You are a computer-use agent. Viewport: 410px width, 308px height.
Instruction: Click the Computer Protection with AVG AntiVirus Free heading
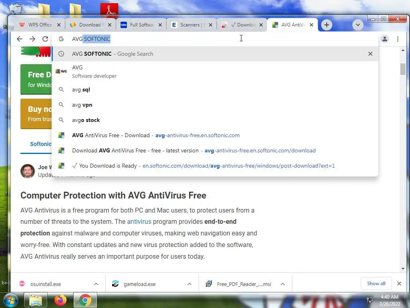tap(113, 195)
